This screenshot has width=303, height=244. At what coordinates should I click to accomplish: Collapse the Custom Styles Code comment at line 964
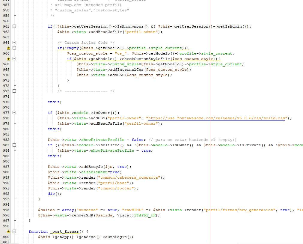point(14,43)
